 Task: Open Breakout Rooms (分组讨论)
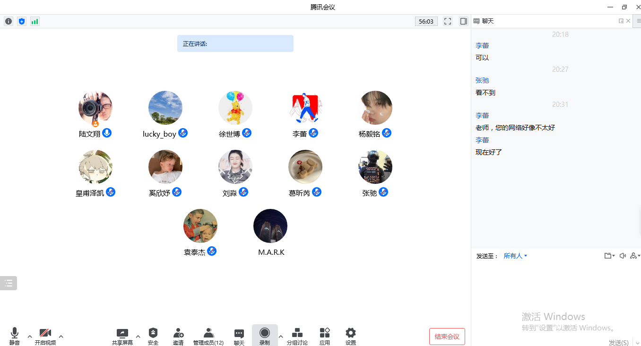pyautogui.click(x=297, y=336)
